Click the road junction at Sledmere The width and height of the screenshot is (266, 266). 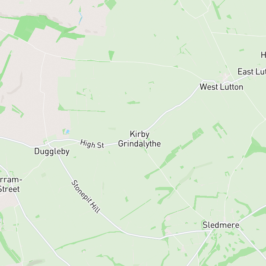coord(213,229)
